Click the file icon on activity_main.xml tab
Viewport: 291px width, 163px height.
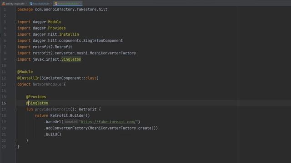click(x=4, y=4)
